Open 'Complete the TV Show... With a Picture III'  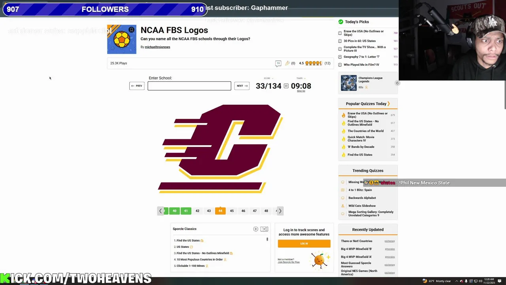[364, 49]
